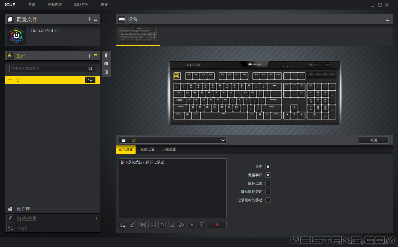Open the 配置文件 hamburger menu
The height and width of the screenshot is (247, 398).
coord(95,19)
